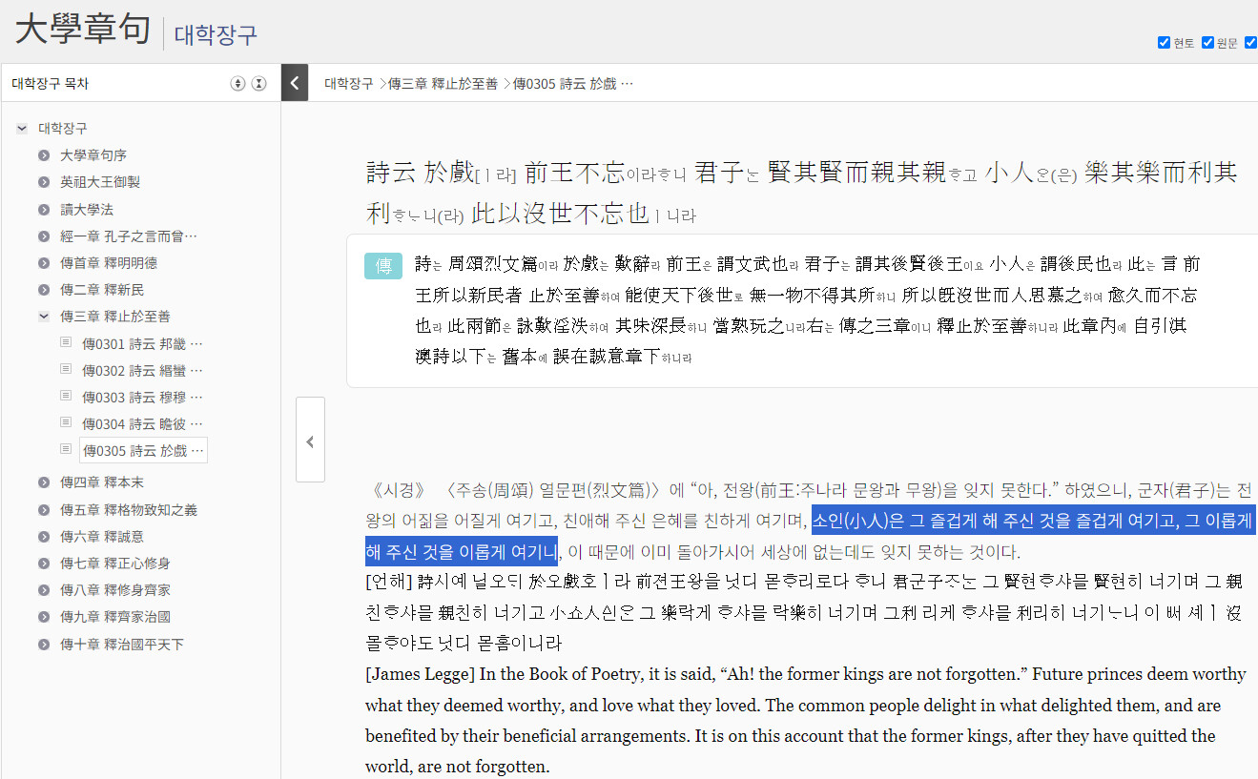Viewport: 1258px width, 779px height.
Task: Open 傳0302 詩云 緡蠻 entry label
Action: point(143,370)
